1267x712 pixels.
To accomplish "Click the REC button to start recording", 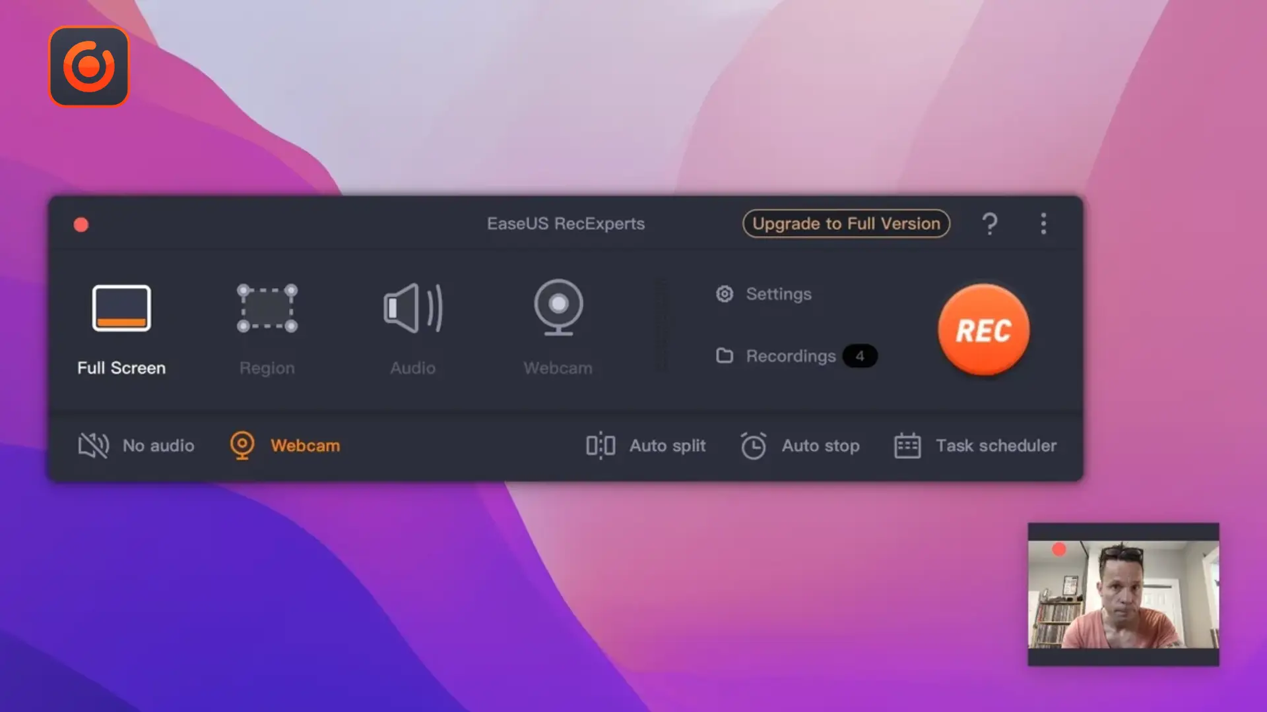I will (x=984, y=330).
